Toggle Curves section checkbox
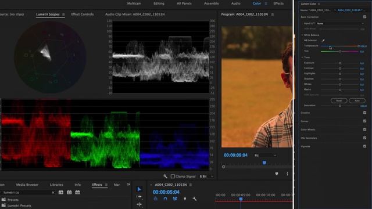Image resolution: width=372 pixels, height=209 pixels. click(x=364, y=121)
